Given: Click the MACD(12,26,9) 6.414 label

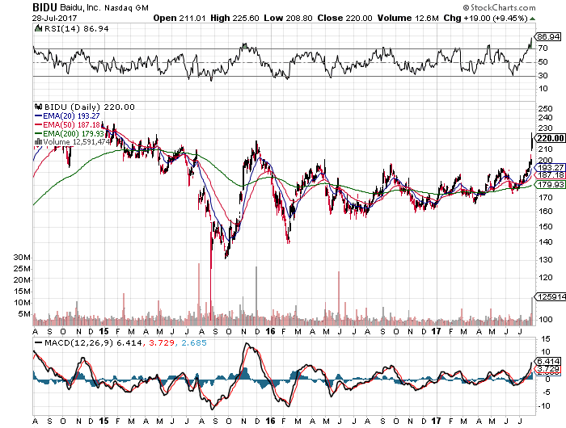Looking at the screenshot, I should point(93,343).
